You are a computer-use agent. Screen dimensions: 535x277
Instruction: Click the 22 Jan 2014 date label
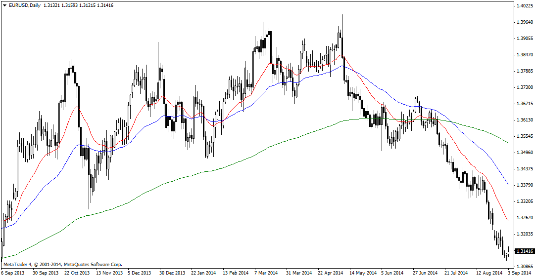point(203,273)
